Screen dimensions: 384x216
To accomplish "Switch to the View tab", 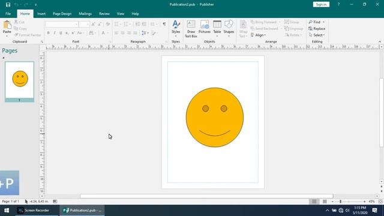I will point(121,14).
